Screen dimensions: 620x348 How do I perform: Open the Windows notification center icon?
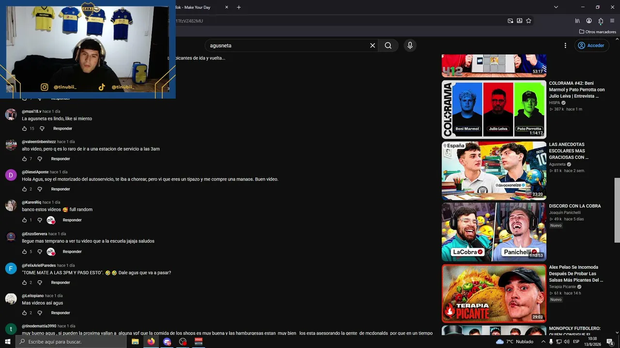click(610, 342)
